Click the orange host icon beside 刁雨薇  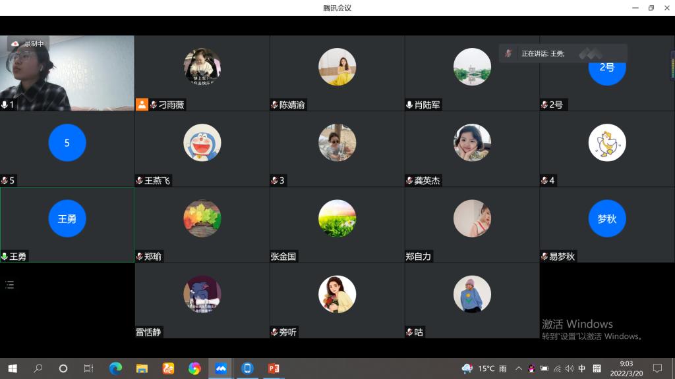pos(142,105)
